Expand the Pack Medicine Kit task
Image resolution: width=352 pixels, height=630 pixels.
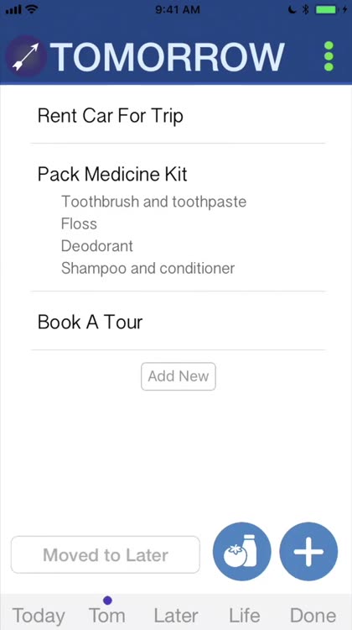pyautogui.click(x=112, y=175)
